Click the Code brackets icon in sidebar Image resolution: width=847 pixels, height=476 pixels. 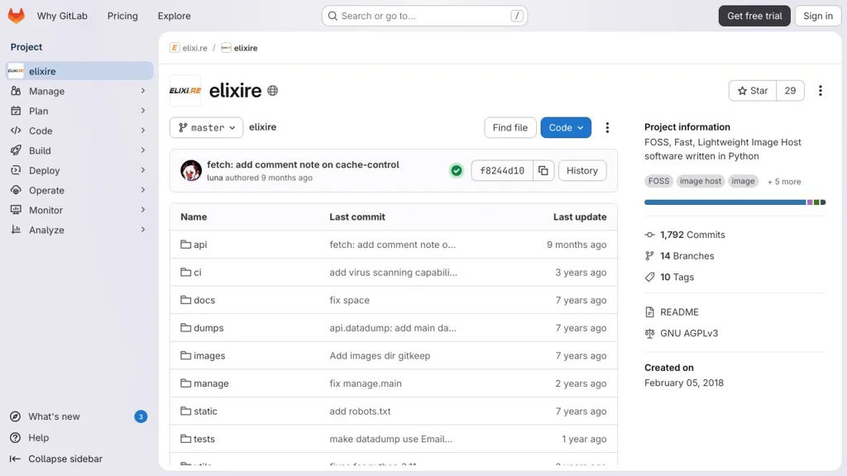[x=16, y=131]
